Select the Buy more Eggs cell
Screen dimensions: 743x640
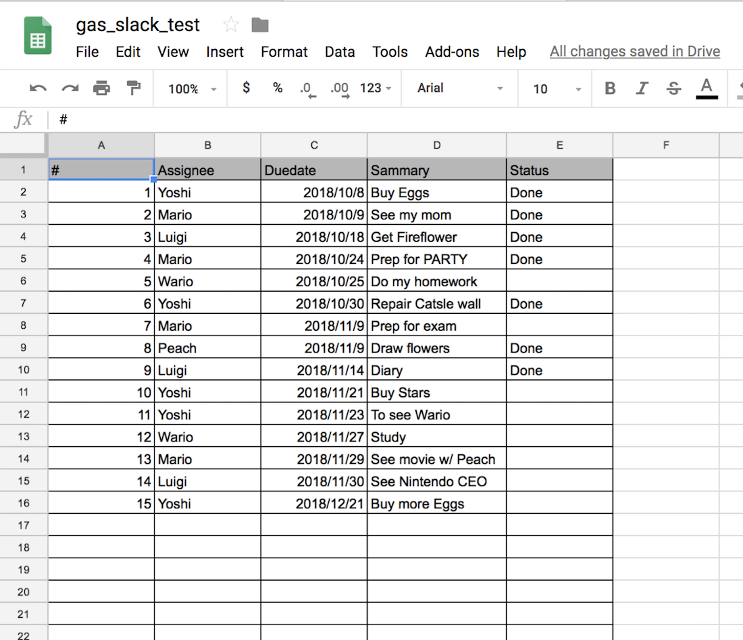(x=437, y=503)
